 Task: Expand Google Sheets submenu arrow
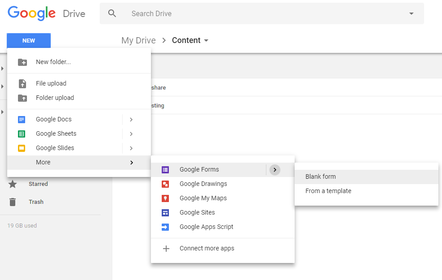131,134
